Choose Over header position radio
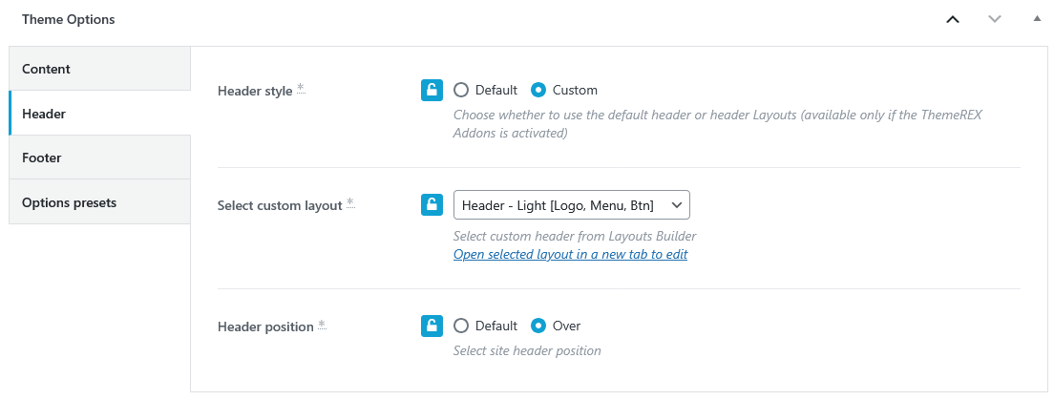Viewport: 1054px width, 400px height. point(538,326)
